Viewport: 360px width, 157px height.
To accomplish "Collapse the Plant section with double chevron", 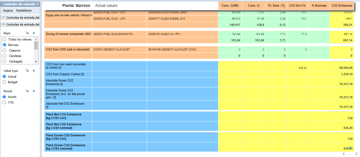I will [34, 33].
